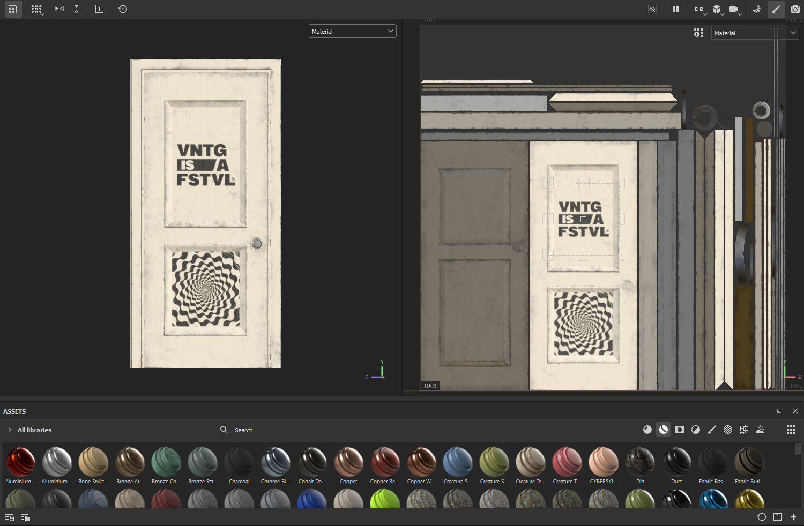Open the camera options dropdown

coord(735,9)
